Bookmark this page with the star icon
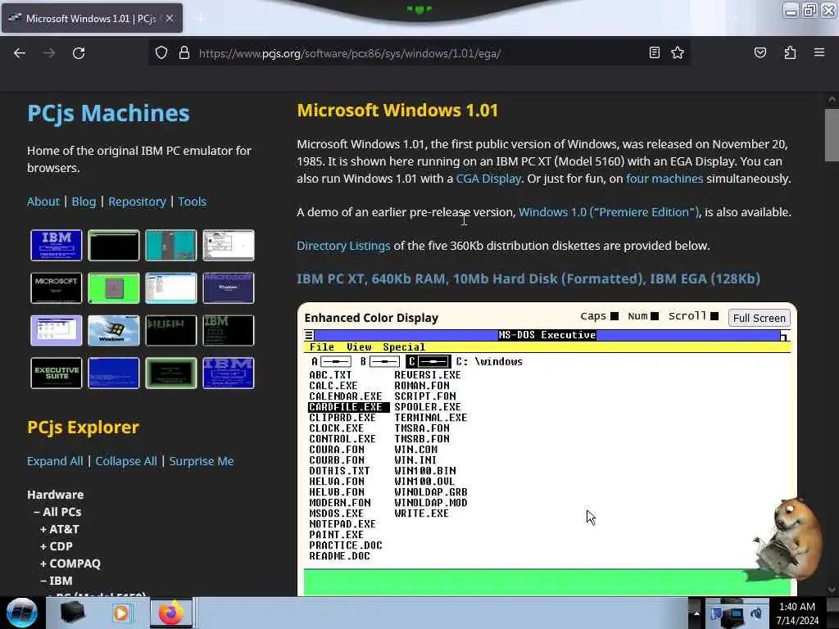839x629 pixels. (678, 52)
